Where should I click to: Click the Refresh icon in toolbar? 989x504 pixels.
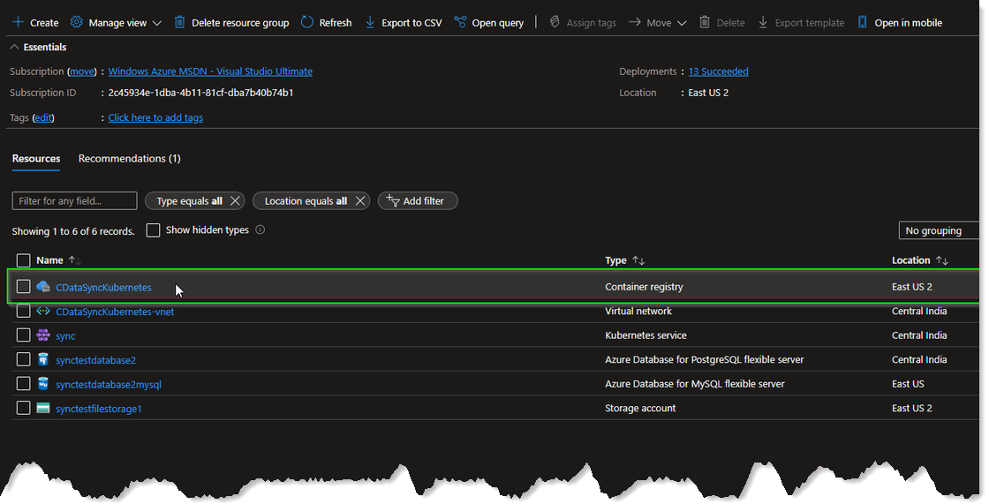(307, 22)
